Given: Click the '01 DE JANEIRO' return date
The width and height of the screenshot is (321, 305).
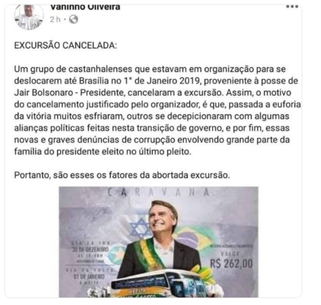Looking at the screenshot, I should pos(89,277).
